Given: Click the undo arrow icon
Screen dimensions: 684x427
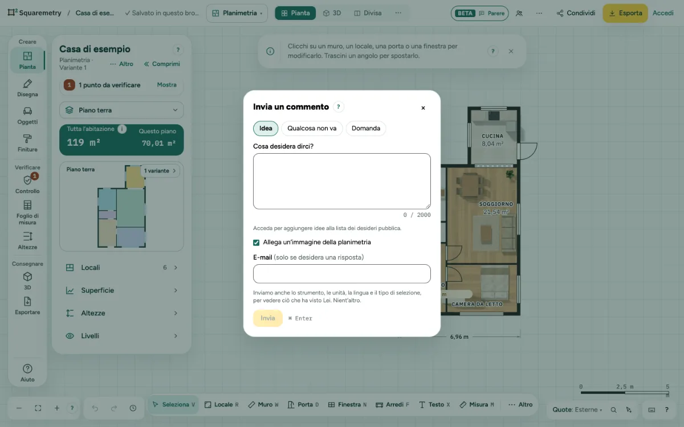Looking at the screenshot, I should click(x=95, y=408).
